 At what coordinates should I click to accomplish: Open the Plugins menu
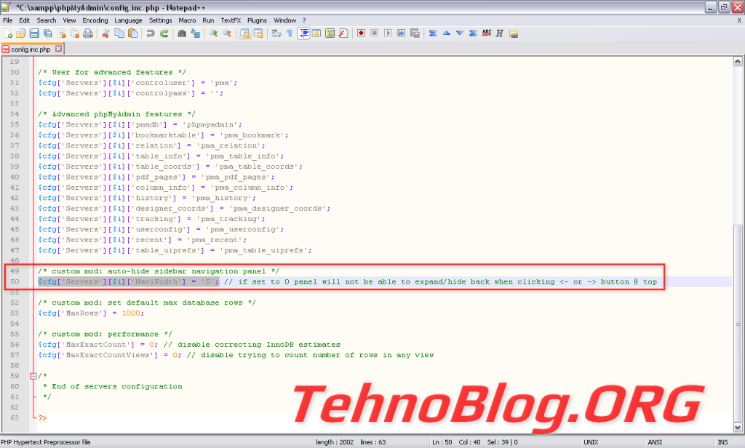(x=257, y=20)
